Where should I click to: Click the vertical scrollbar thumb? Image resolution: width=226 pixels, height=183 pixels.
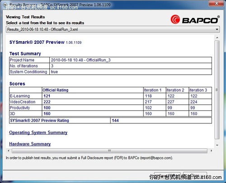coord(217,90)
